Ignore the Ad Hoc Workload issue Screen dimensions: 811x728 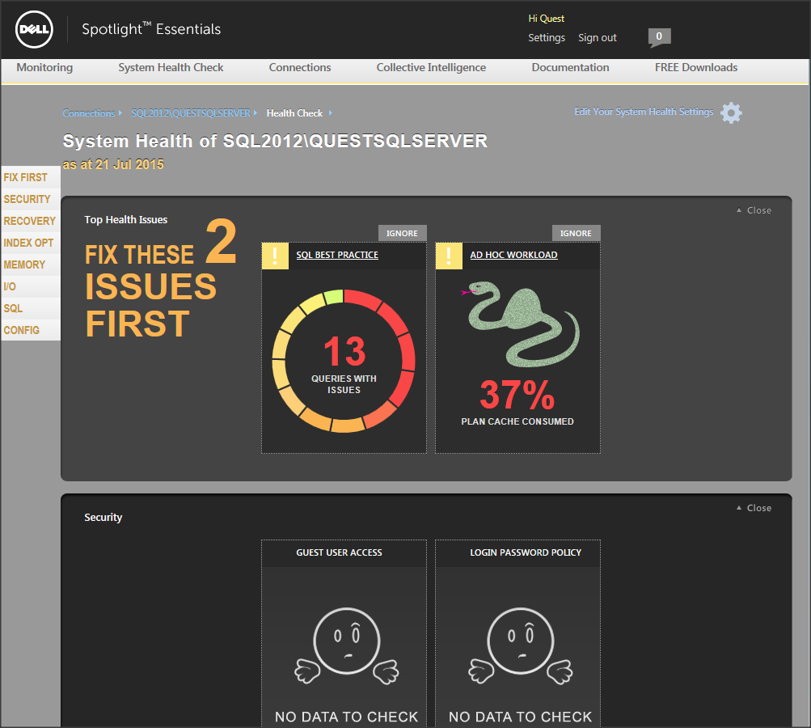point(576,233)
